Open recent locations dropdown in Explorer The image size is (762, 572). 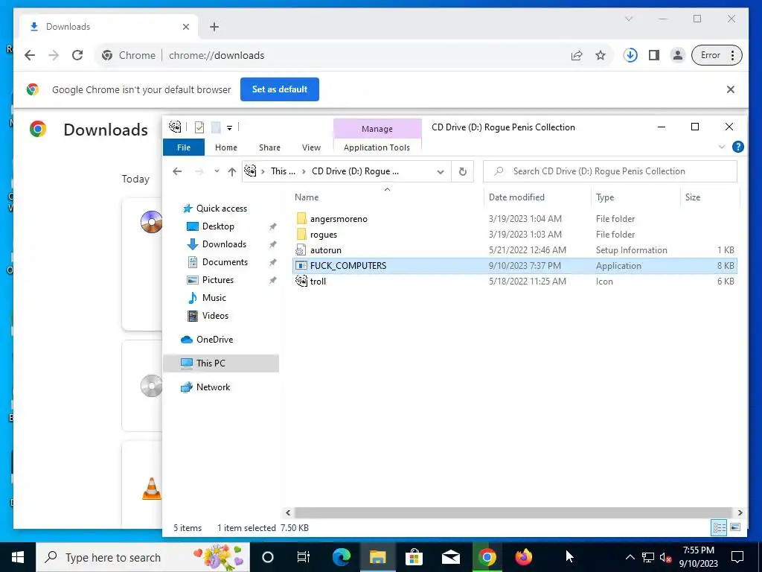pyautogui.click(x=217, y=171)
